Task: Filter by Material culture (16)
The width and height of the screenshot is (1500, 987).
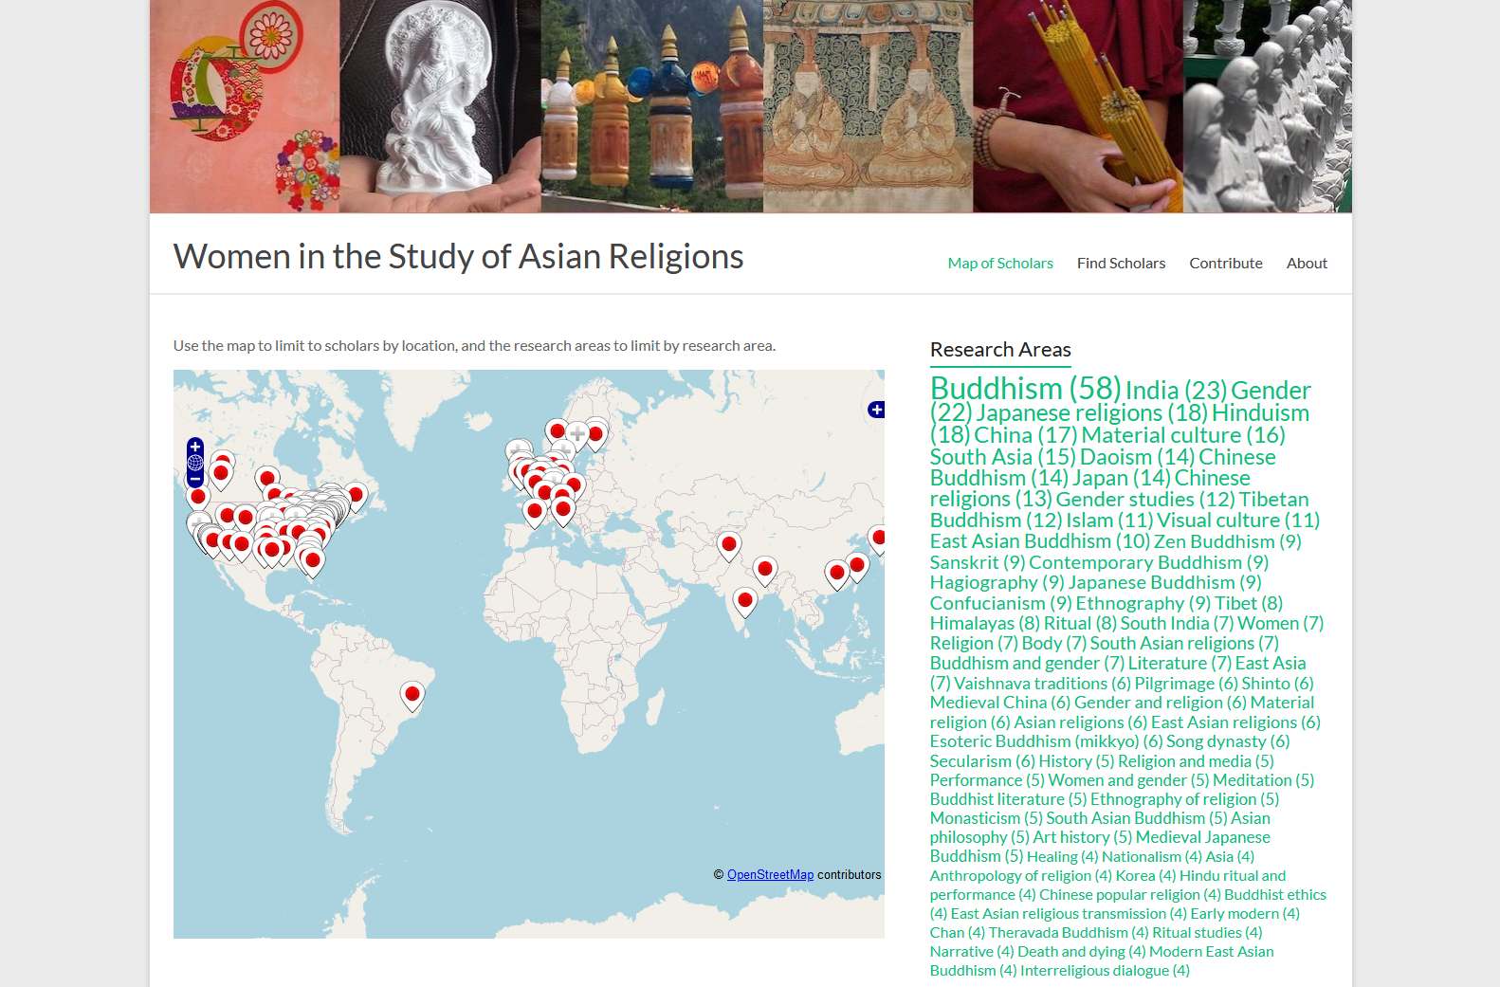Action: point(1183,435)
